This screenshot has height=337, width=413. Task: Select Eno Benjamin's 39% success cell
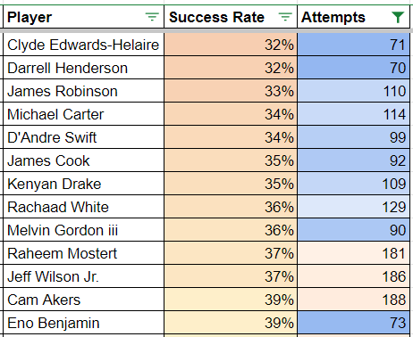click(231, 323)
